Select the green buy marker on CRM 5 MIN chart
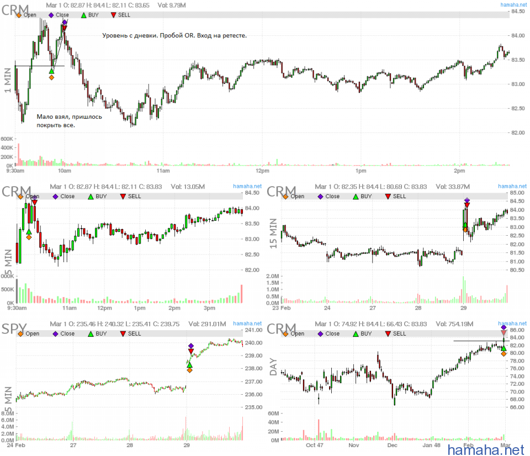 pyautogui.click(x=29, y=231)
